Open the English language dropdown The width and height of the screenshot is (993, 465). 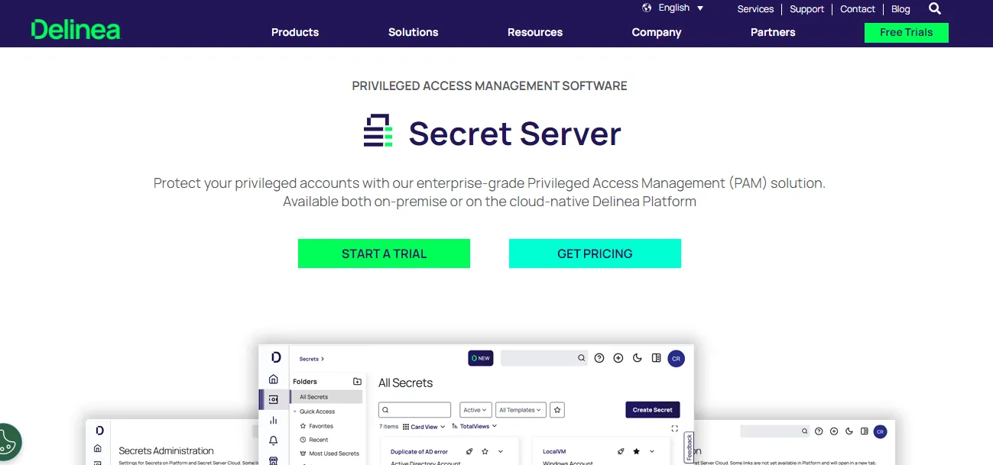tap(681, 8)
